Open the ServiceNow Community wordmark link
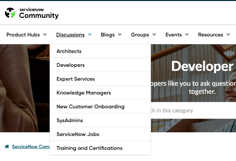The height and width of the screenshot is (161, 236). point(39,14)
